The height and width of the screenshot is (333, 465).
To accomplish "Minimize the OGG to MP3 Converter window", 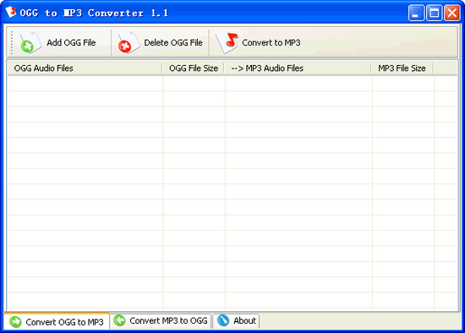I will [x=416, y=13].
